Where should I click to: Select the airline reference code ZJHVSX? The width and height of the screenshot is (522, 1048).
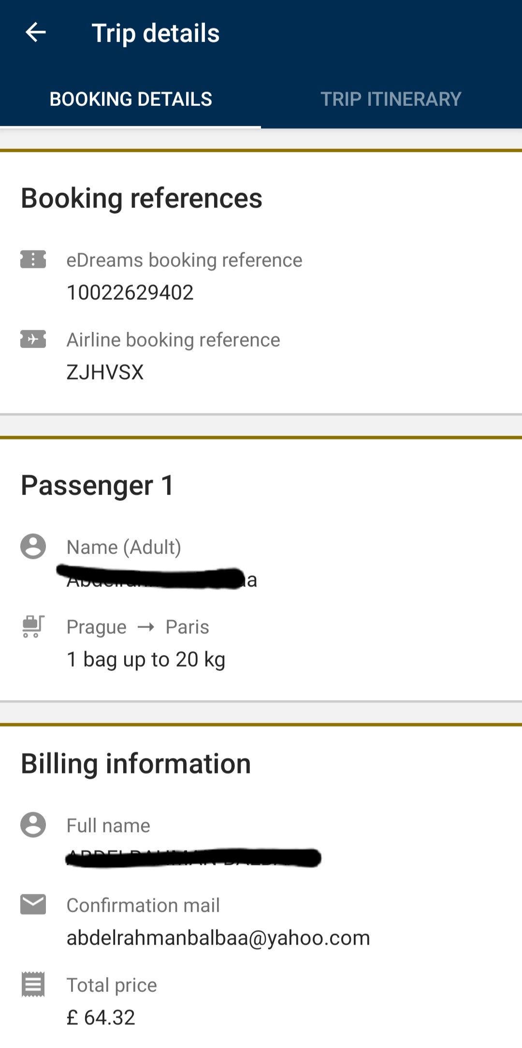point(105,372)
